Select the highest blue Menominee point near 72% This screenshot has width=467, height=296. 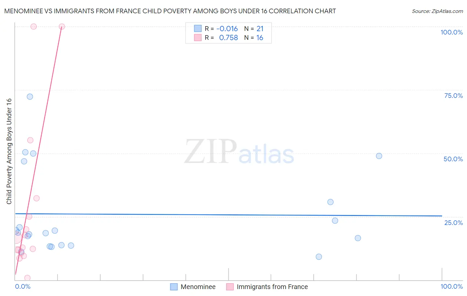tap(30, 97)
